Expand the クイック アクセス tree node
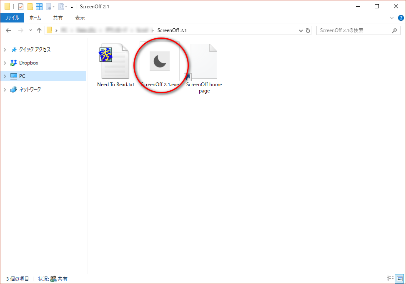This screenshot has height=284, width=406. pyautogui.click(x=5, y=50)
